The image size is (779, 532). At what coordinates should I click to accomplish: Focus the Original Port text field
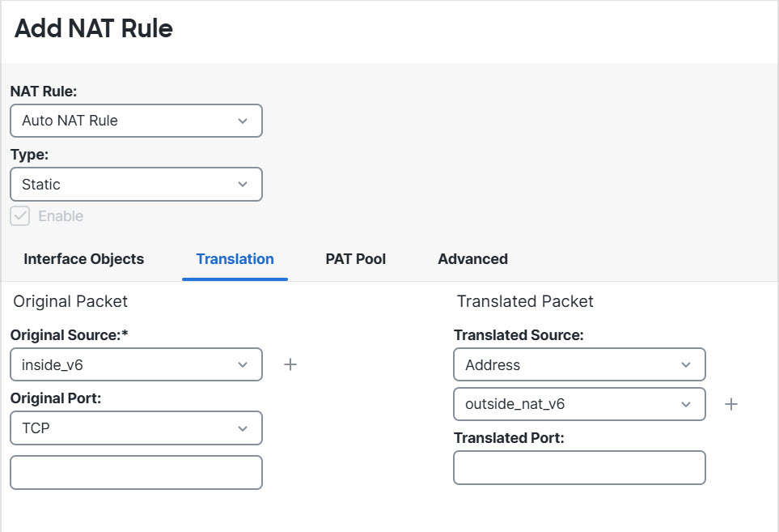point(136,472)
